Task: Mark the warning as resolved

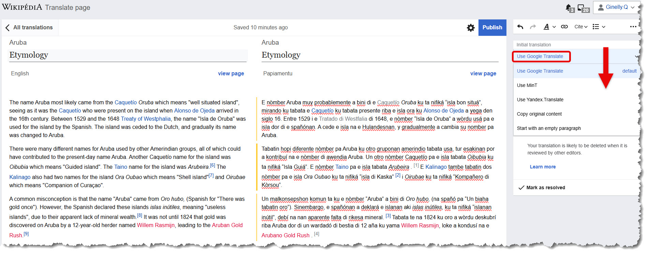Action: pyautogui.click(x=542, y=188)
